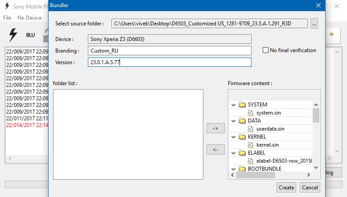
Task: Click firmware tree scroll down arrow
Action: click(316, 168)
